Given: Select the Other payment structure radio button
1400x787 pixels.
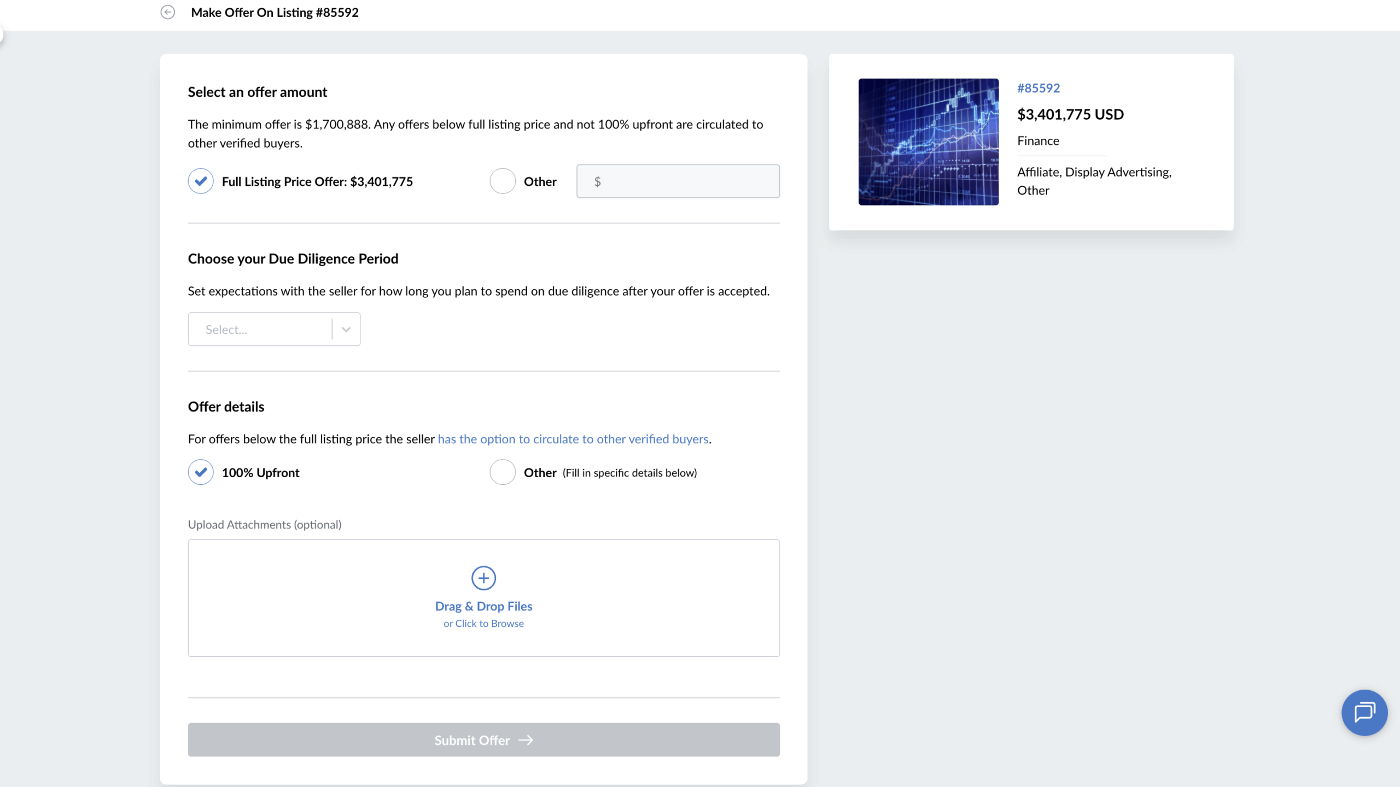Looking at the screenshot, I should tap(502, 472).
